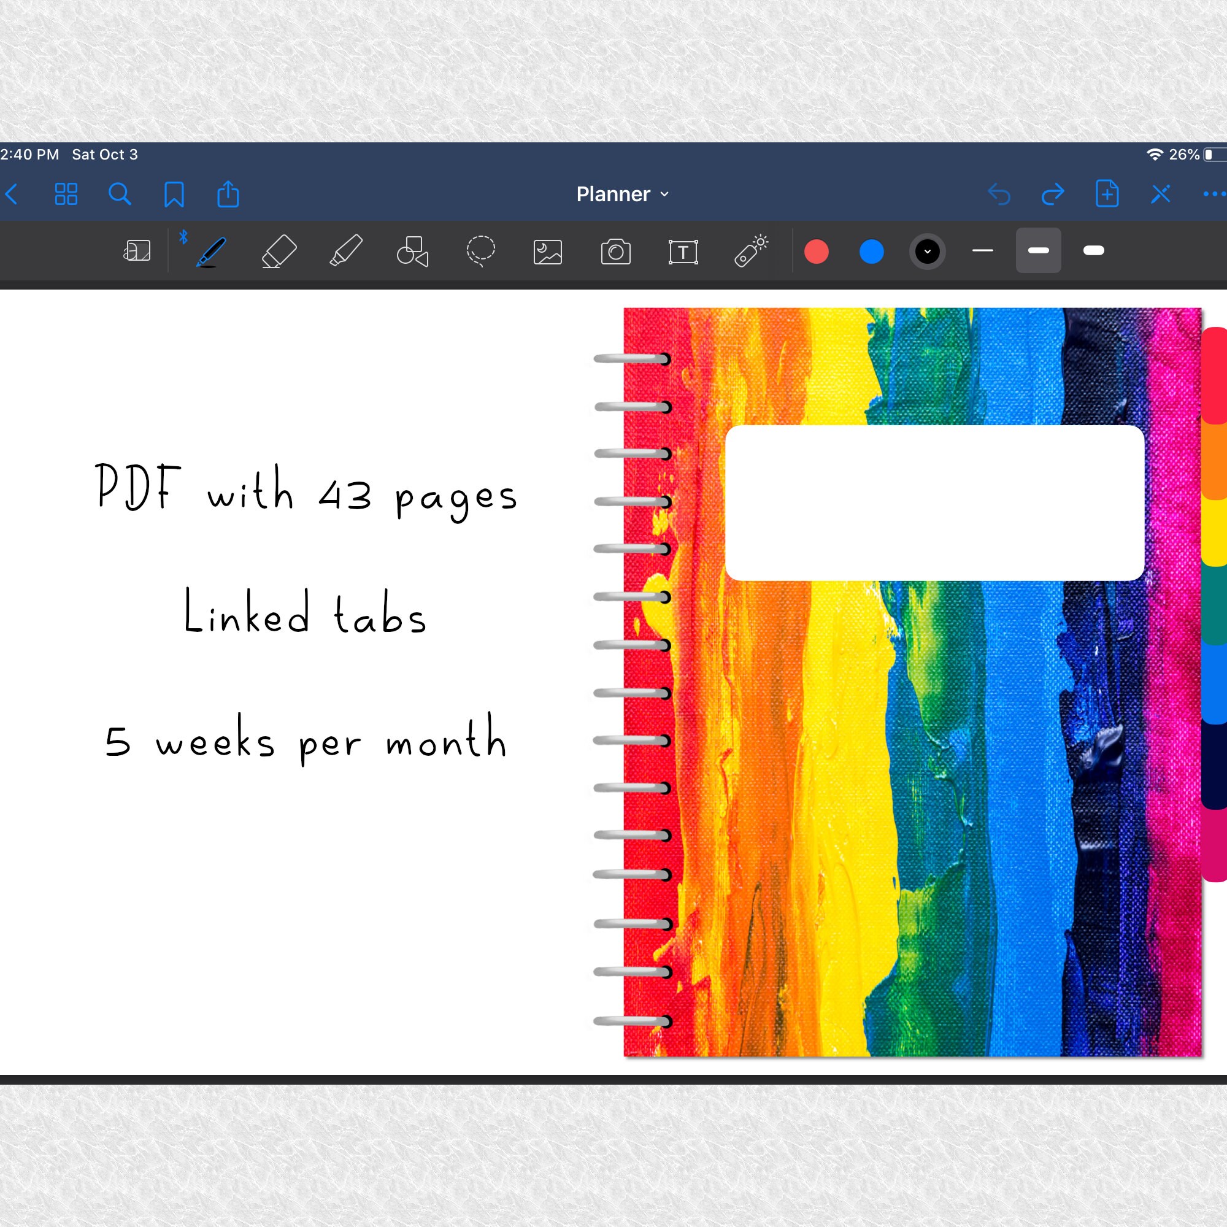Screen dimensions: 1227x1227
Task: Open the thumbnails page overview
Action: point(66,194)
